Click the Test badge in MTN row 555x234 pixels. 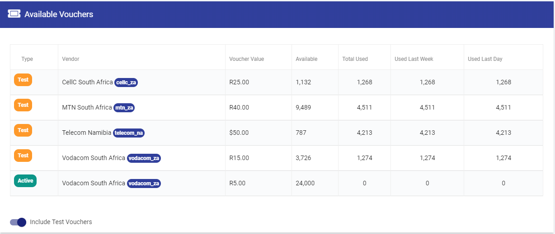point(23,105)
